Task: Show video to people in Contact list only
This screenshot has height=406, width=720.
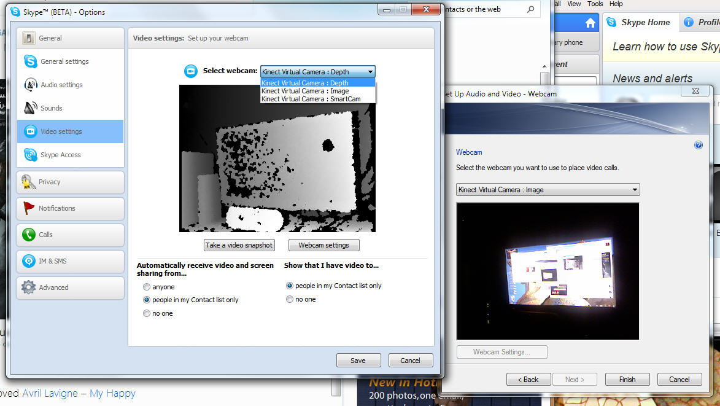Action: 289,286
